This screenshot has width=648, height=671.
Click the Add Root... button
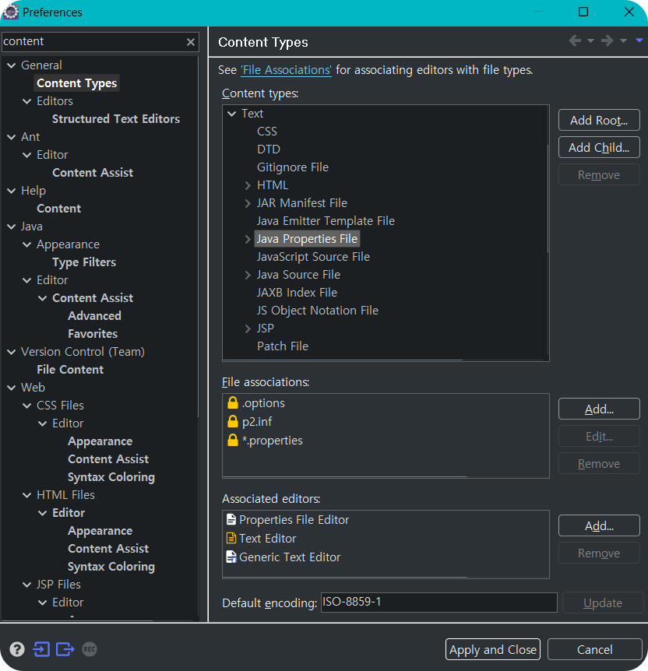(x=599, y=120)
